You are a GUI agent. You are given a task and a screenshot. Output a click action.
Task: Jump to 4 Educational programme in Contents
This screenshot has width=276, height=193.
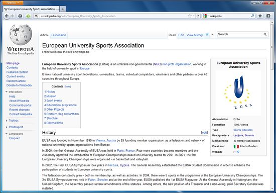[60, 105]
